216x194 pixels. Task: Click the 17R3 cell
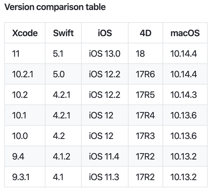145,136
